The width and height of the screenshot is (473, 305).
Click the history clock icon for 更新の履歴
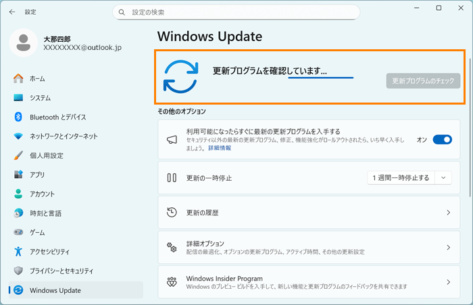click(172, 213)
